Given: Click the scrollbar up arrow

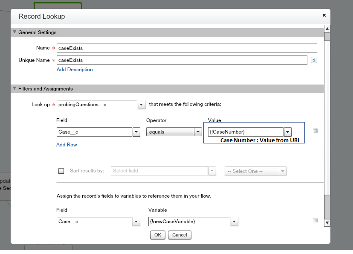Looking at the screenshot, I should (327, 29).
